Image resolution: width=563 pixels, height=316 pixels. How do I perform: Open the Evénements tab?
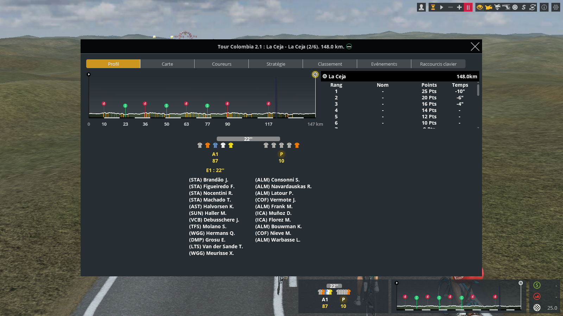[x=384, y=64]
